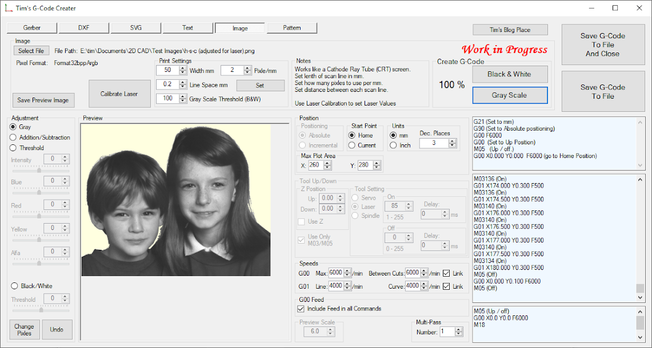Click the Max Plot Area Y stepper

tap(377, 165)
